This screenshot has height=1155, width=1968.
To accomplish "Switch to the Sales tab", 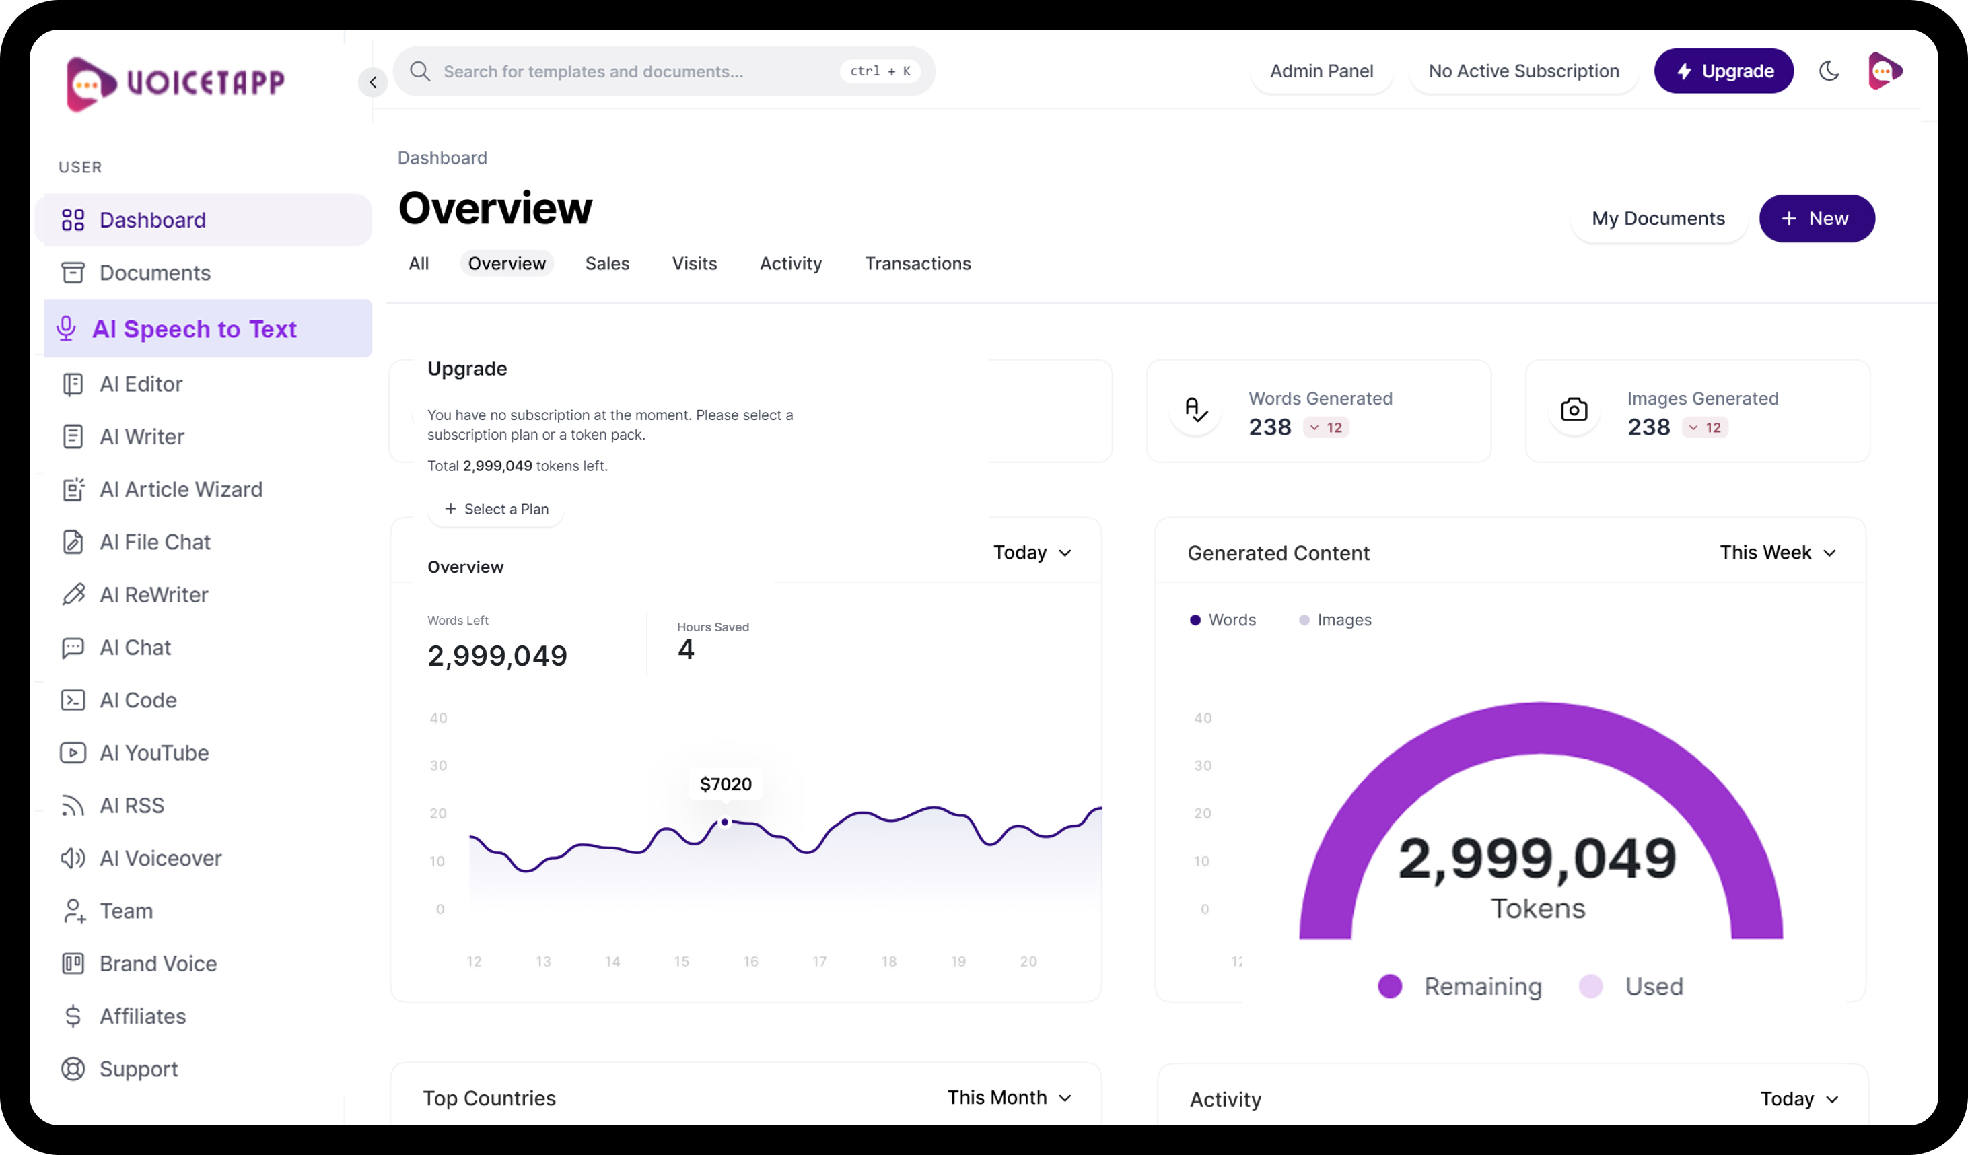I will 608,264.
